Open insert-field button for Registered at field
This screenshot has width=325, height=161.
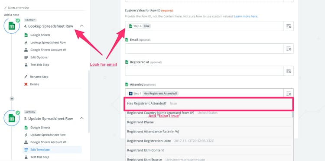click(x=289, y=71)
